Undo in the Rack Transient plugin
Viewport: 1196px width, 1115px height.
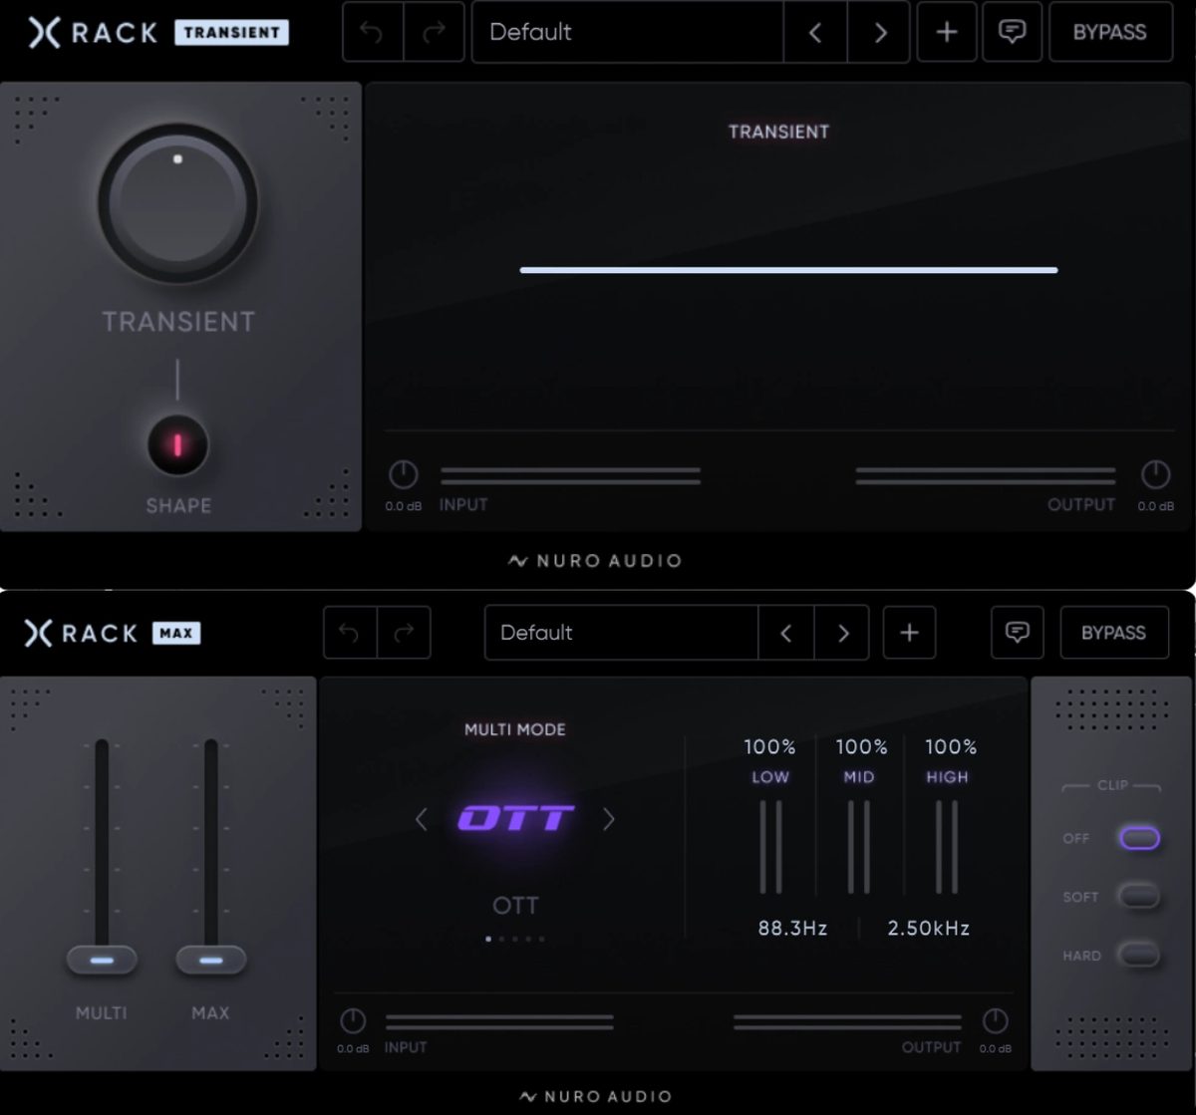click(x=372, y=32)
